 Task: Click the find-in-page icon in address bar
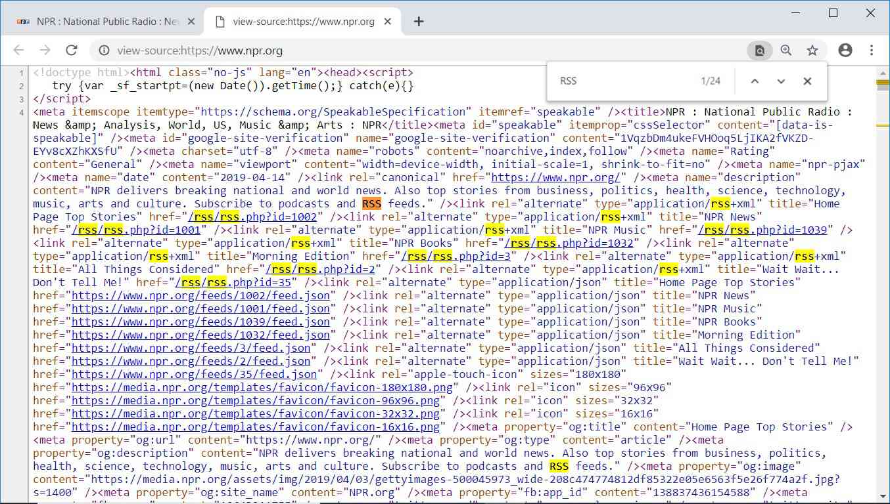coord(759,51)
